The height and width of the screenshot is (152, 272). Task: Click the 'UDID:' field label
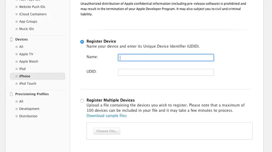click(92, 71)
